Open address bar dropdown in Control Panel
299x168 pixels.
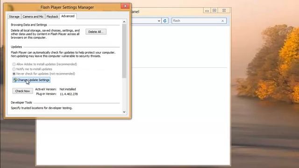[159, 21]
